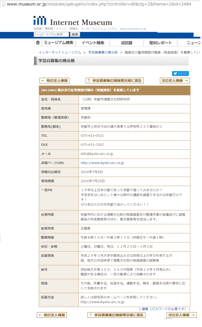
Task: Follow the 学芸員募集の掲示板 breadcrumb link
Action: (103, 52)
